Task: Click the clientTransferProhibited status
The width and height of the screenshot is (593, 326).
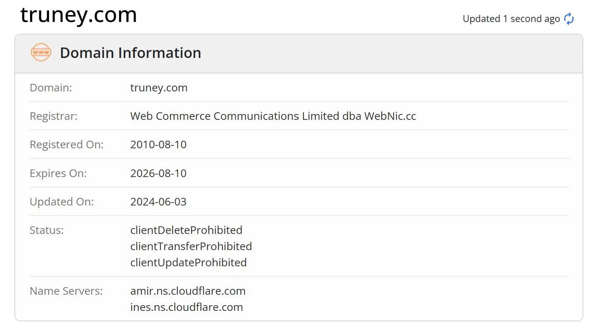Action: 191,246
